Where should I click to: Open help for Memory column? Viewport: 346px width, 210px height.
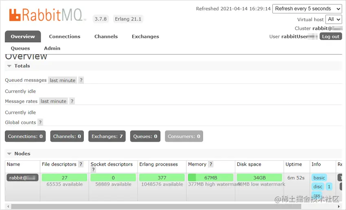211,164
